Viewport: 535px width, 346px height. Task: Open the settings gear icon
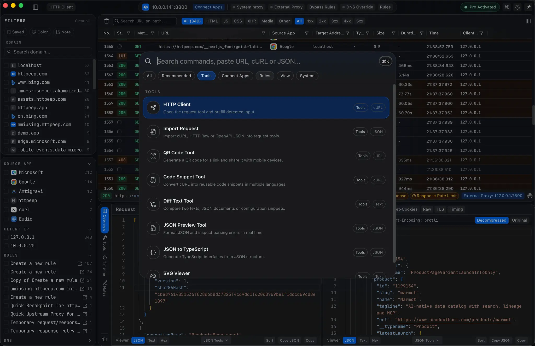click(517, 7)
